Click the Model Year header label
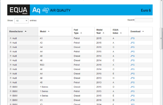 [x=99, y=32]
